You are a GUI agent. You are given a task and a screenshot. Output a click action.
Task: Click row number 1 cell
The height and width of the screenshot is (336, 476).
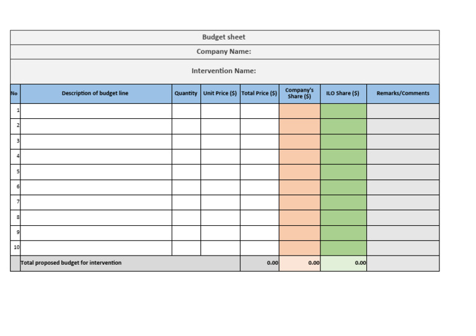click(x=15, y=111)
